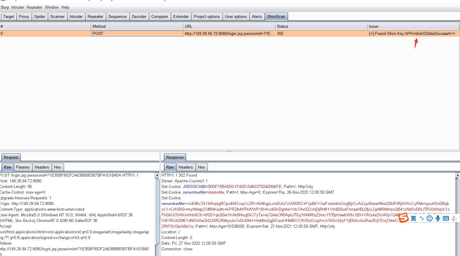Open the Window menu
This screenshot has width=460, height=256.
click(x=52, y=7)
